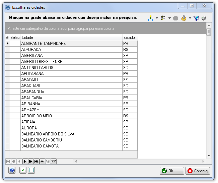Go to first record navigator button

pos(8,162)
